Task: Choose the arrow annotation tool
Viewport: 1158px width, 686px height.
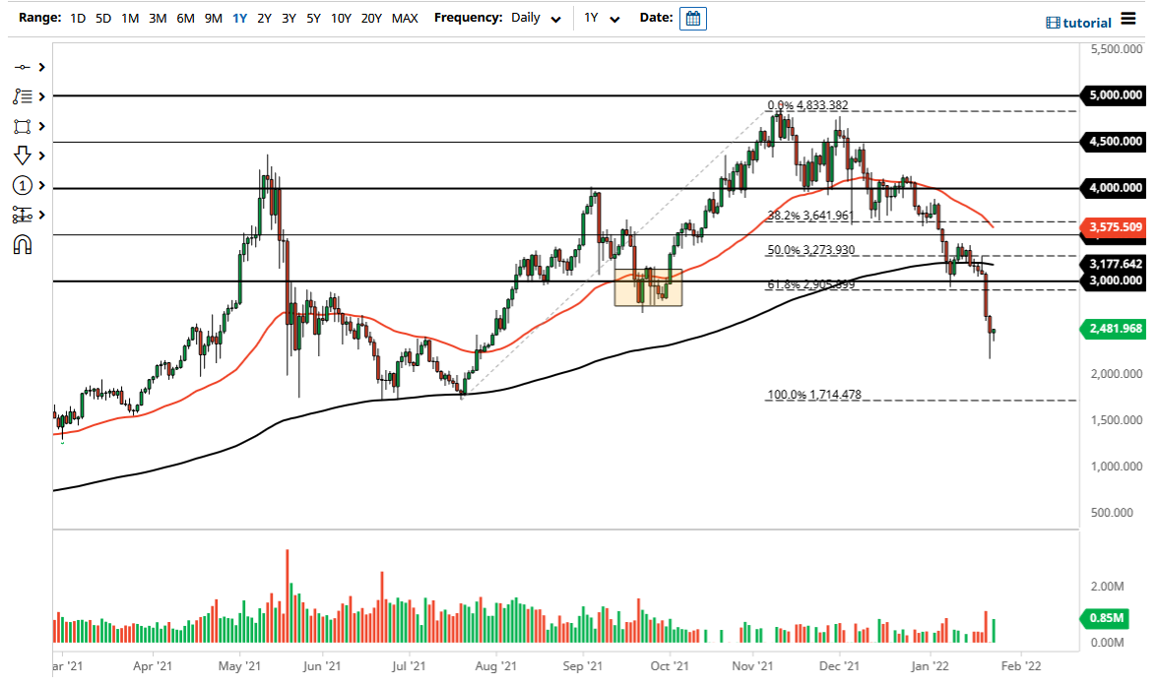Action: (x=23, y=156)
